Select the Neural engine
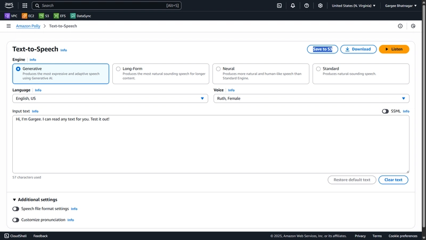 (x=261, y=74)
